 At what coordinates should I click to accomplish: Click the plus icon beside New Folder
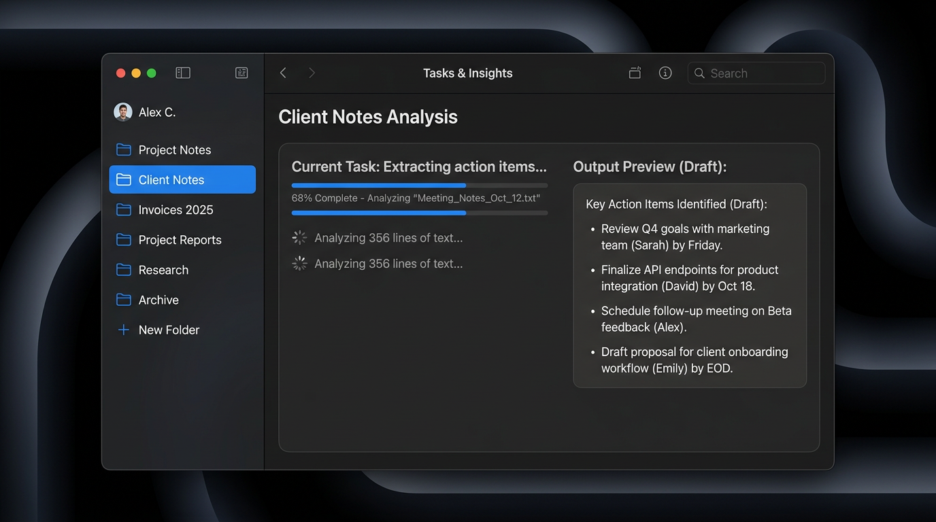[123, 330]
